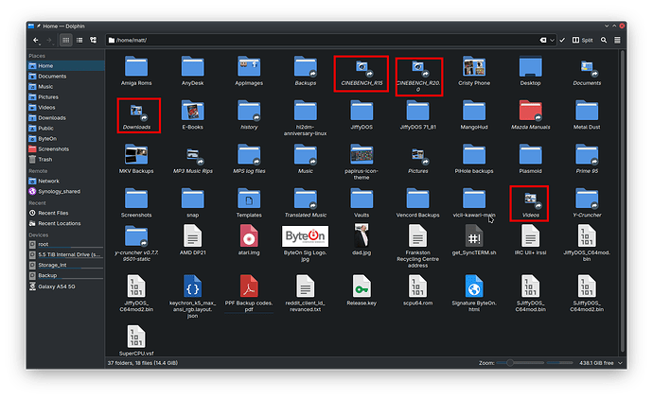
Task: Open Documents in Places sidebar
Action: (66, 77)
